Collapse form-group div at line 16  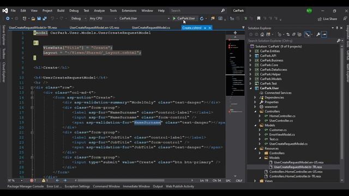click(x=32, y=108)
